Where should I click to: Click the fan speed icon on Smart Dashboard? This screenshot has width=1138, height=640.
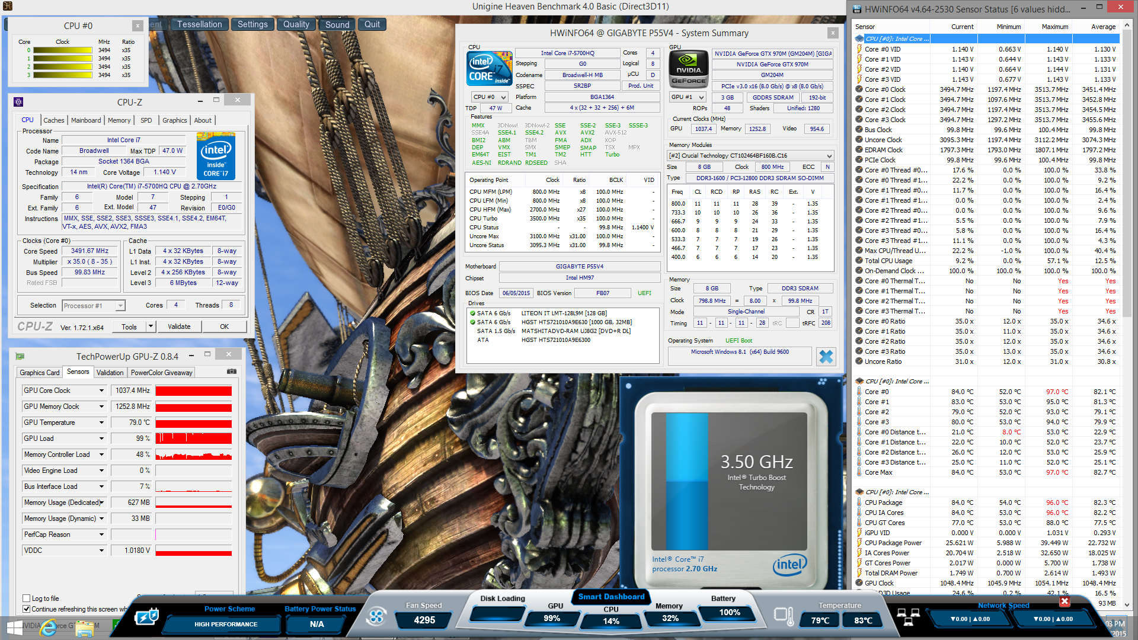coord(376,617)
